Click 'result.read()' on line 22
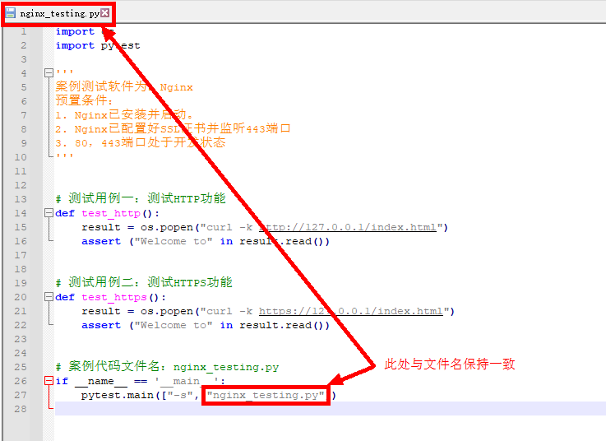Image resolution: width=606 pixels, height=441 pixels. 282,325
